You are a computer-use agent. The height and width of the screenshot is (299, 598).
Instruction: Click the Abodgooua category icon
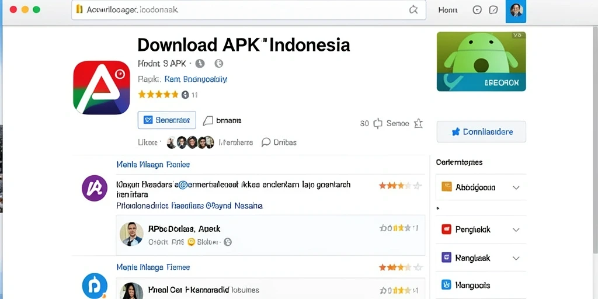click(x=446, y=187)
